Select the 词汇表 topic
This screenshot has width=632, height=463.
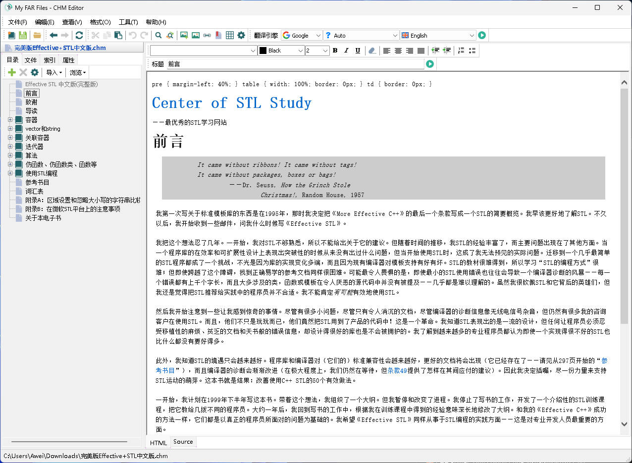[x=34, y=191]
